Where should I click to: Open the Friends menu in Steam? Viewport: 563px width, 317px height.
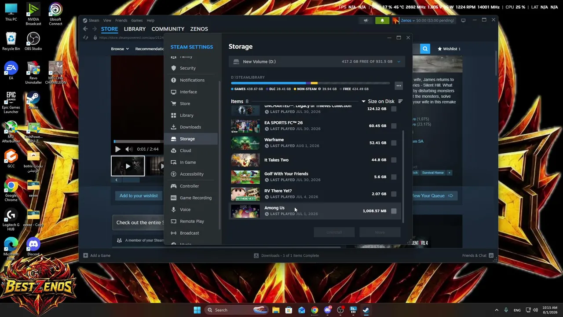[121, 20]
